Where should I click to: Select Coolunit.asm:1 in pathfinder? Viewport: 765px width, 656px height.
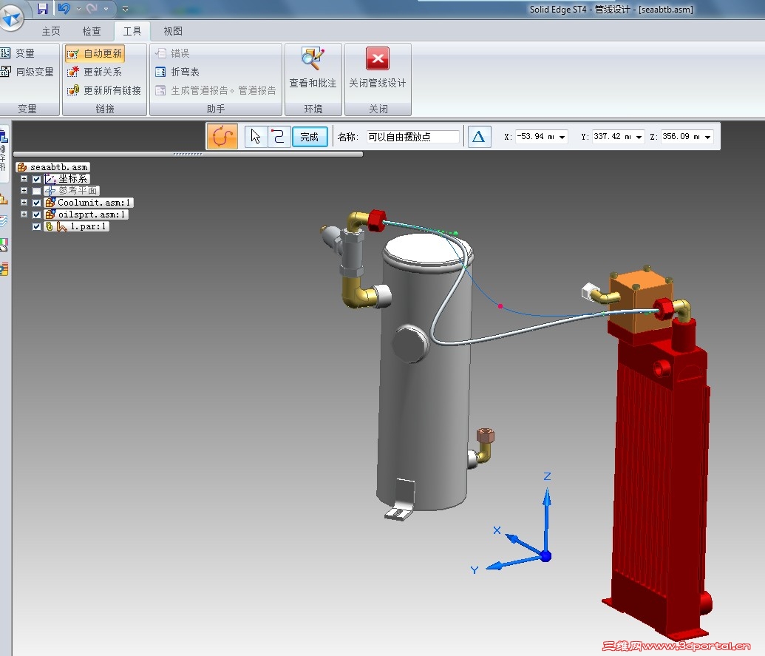coord(88,202)
